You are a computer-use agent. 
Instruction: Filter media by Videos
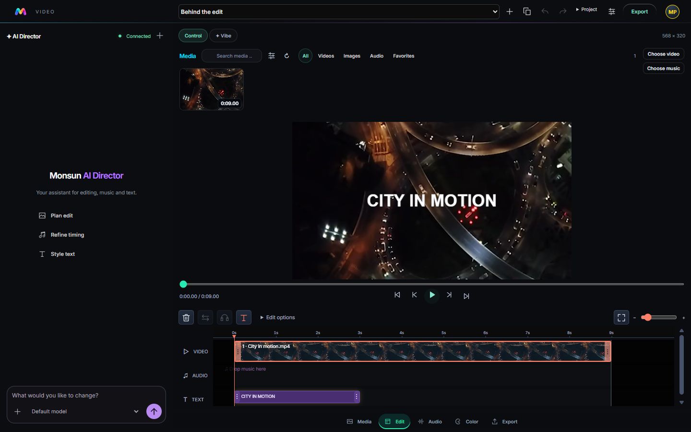(326, 56)
